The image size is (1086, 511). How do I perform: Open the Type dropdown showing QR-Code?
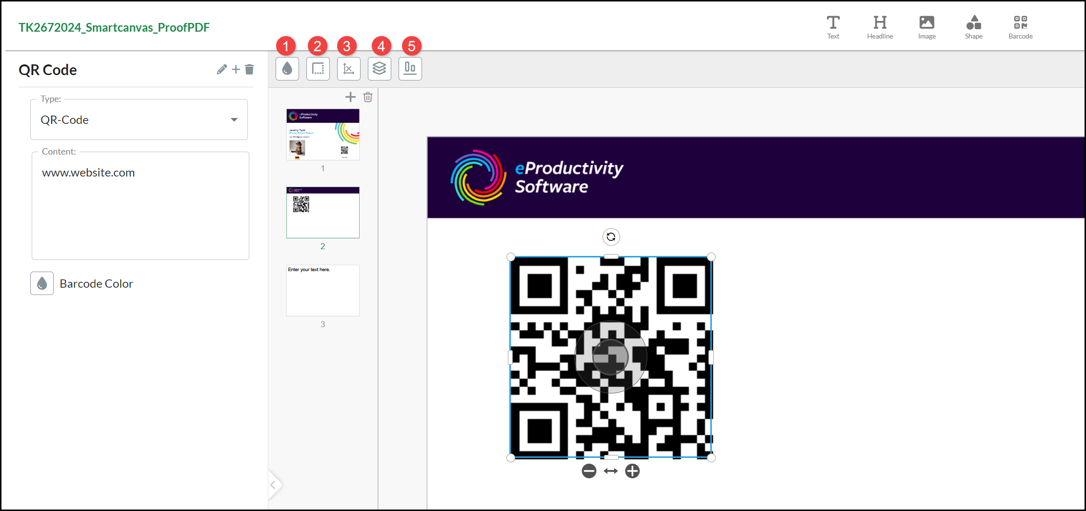pyautogui.click(x=139, y=120)
